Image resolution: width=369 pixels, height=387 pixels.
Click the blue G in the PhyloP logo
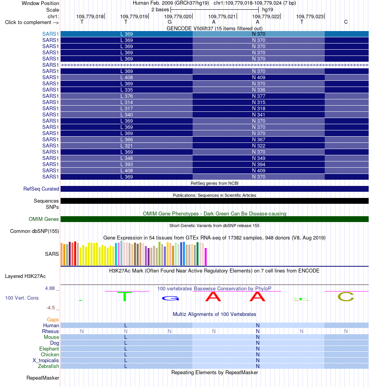(x=170, y=298)
